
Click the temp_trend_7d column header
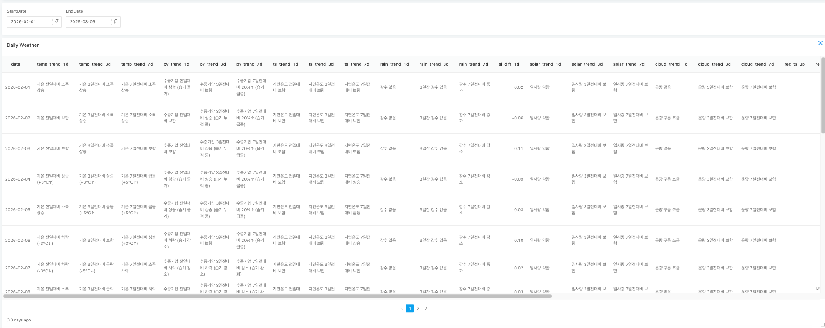click(x=137, y=64)
